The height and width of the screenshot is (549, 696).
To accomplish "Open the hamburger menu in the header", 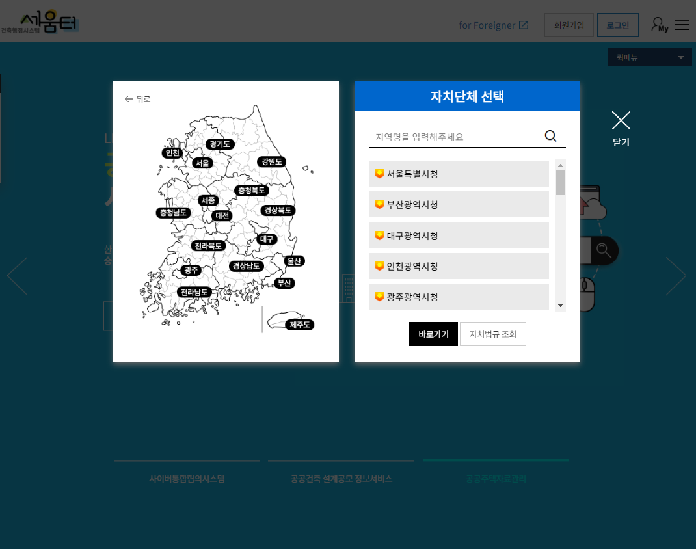I will [x=682, y=25].
